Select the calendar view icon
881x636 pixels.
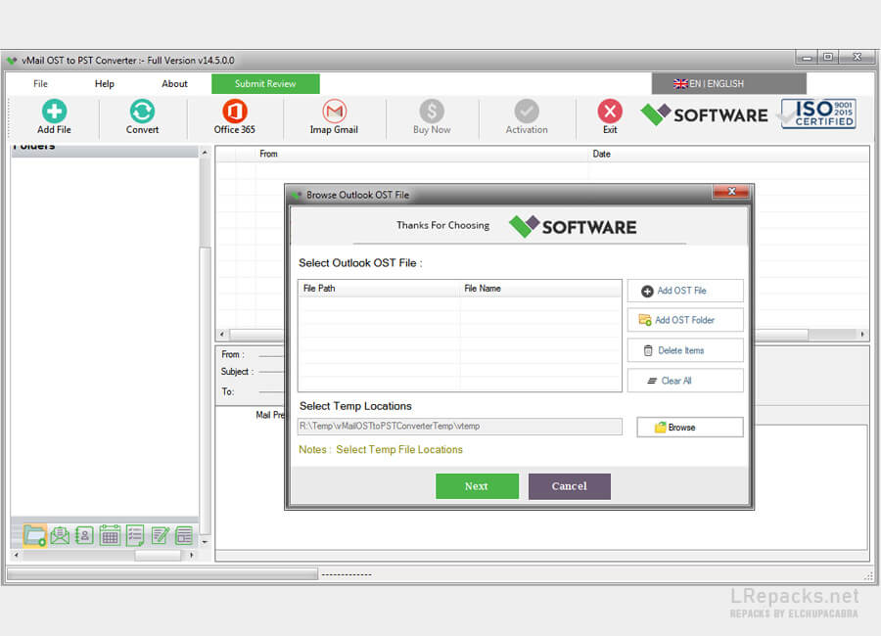[110, 535]
